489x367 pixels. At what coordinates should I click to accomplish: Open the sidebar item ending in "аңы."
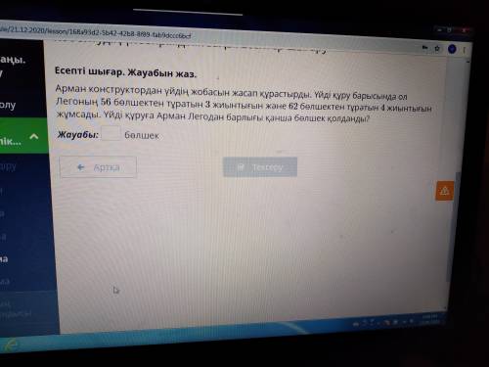13,60
